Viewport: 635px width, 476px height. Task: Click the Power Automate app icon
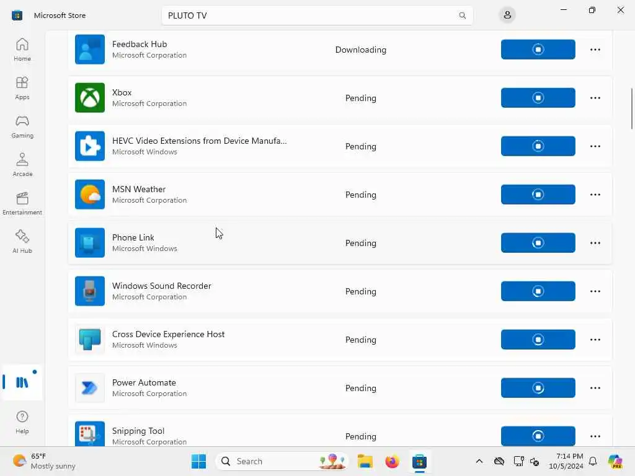(90, 388)
